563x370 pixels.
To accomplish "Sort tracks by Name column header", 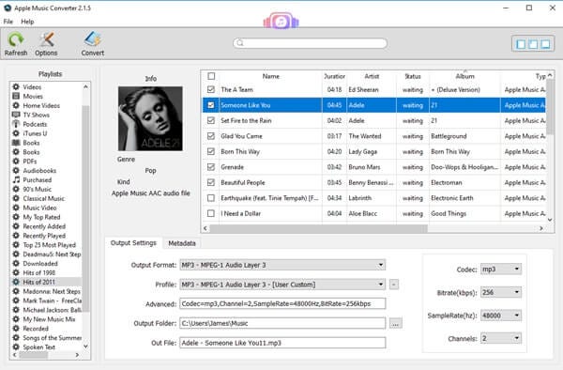I will click(271, 76).
